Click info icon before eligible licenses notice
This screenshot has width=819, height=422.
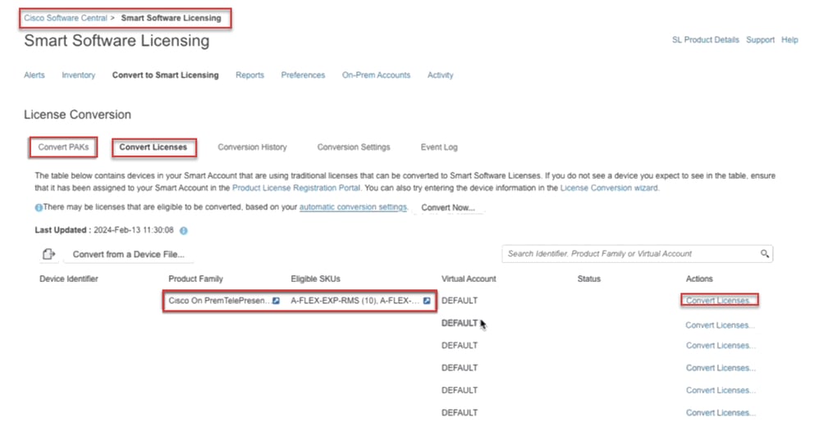[x=39, y=207]
